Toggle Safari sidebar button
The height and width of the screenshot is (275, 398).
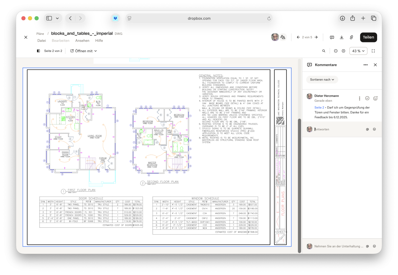49,18
